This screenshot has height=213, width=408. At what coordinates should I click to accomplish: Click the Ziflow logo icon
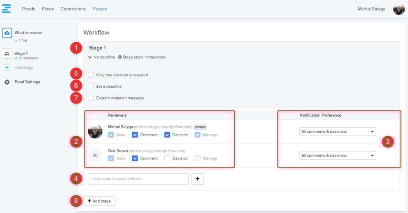click(x=7, y=9)
